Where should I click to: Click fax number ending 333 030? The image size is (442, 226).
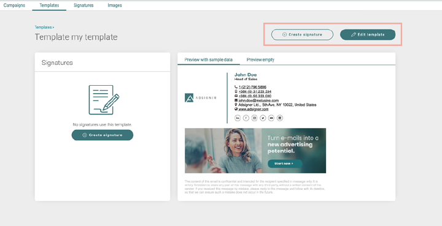[x=255, y=96]
